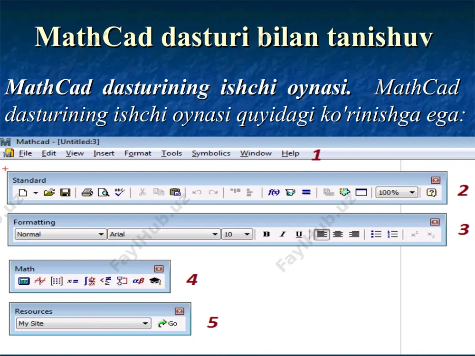Open the Format menu
This screenshot has height=356, width=475.
(138, 153)
